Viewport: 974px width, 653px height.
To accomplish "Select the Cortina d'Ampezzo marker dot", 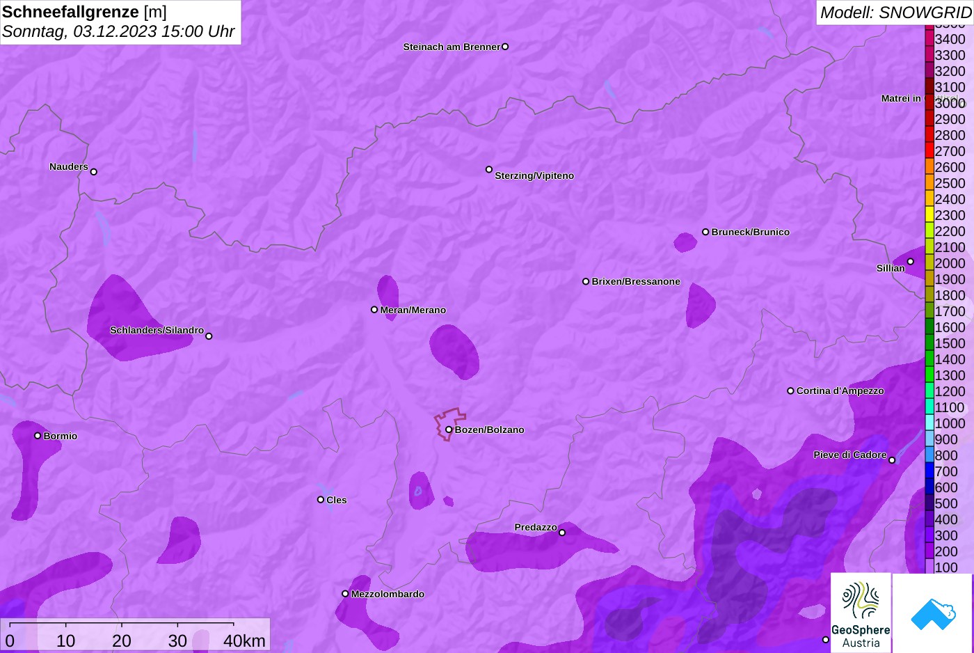I will click(790, 391).
